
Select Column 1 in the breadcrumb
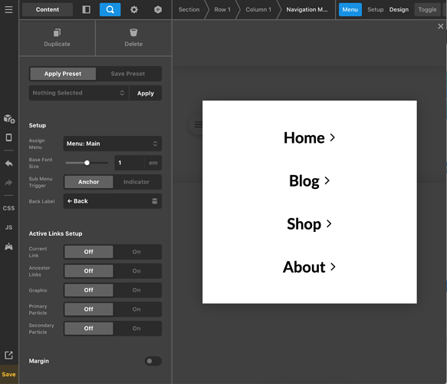[x=258, y=9]
